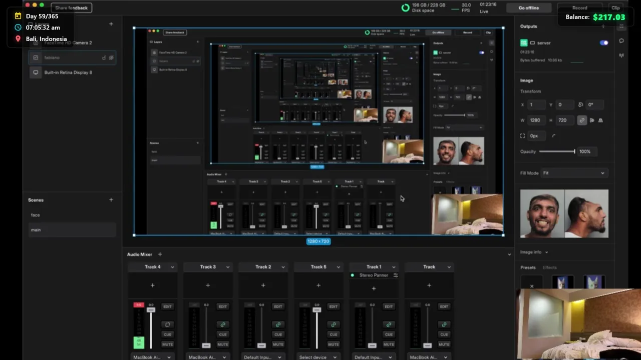Viewport: 641px width, 360px height.
Task: Select the fabiano layer
Action: click(72, 57)
